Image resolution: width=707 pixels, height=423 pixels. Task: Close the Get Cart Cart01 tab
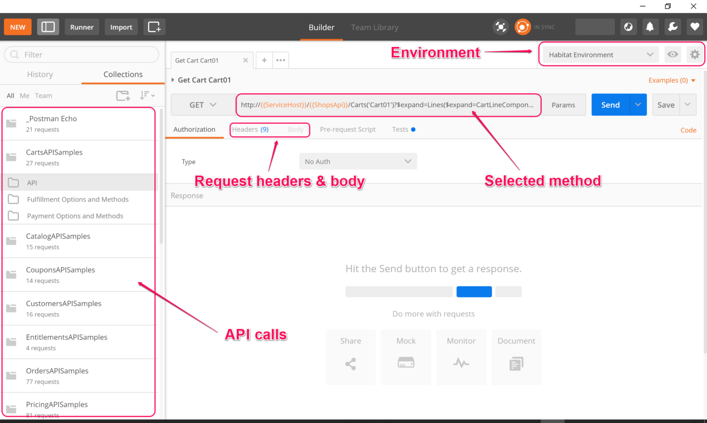pos(245,60)
